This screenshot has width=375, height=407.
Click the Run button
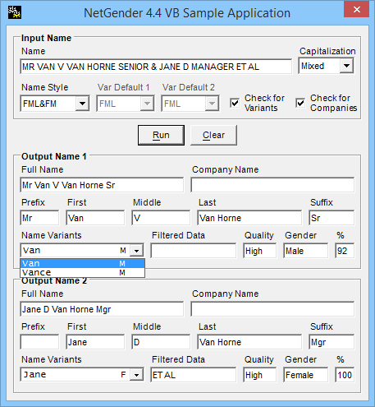[161, 135]
